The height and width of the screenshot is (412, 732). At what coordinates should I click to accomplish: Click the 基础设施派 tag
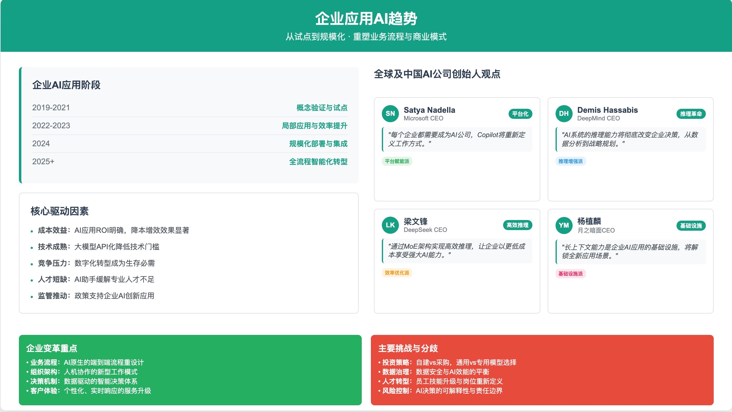(x=570, y=274)
